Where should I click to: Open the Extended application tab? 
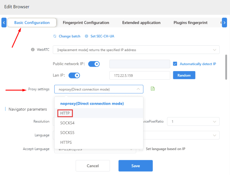(141, 23)
